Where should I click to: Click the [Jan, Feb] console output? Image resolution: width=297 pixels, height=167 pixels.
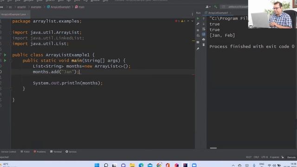222,35
